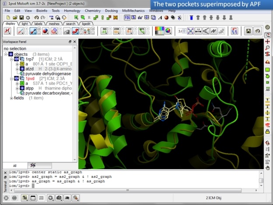Expand the atpp ligand entry
Image resolution: width=273 pixels, height=205 pixels.
click(x=17, y=88)
